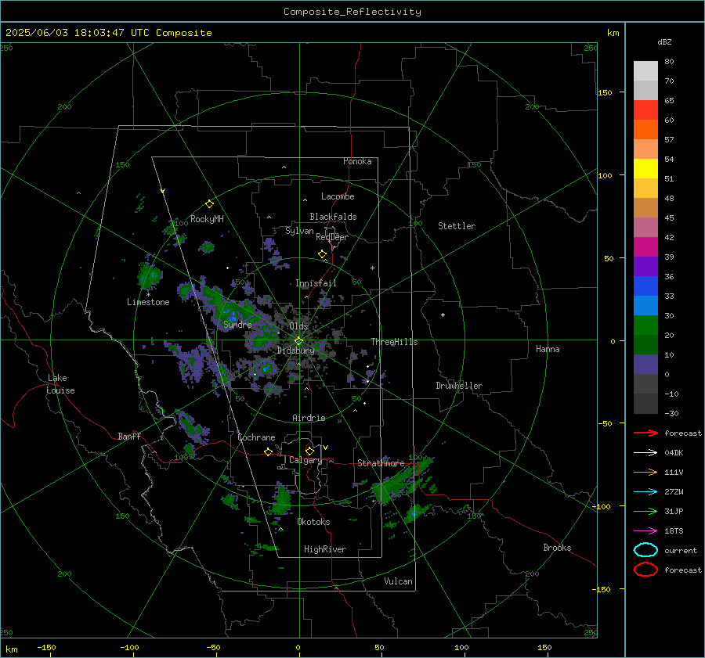Click the yellow diamond marker below Cochrane
705x658 pixels.
coord(268,452)
